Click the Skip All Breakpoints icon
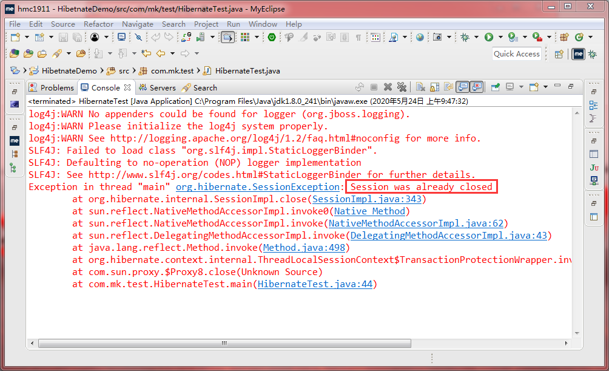Image resolution: width=609 pixels, height=371 pixels. pos(138,37)
